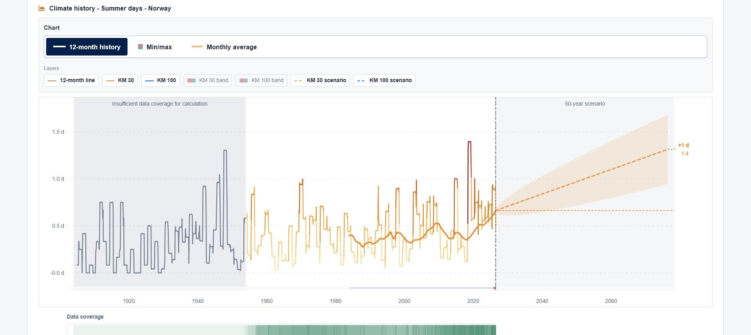
Task: Click the 2018 red peak on the chart
Action: [x=469, y=142]
